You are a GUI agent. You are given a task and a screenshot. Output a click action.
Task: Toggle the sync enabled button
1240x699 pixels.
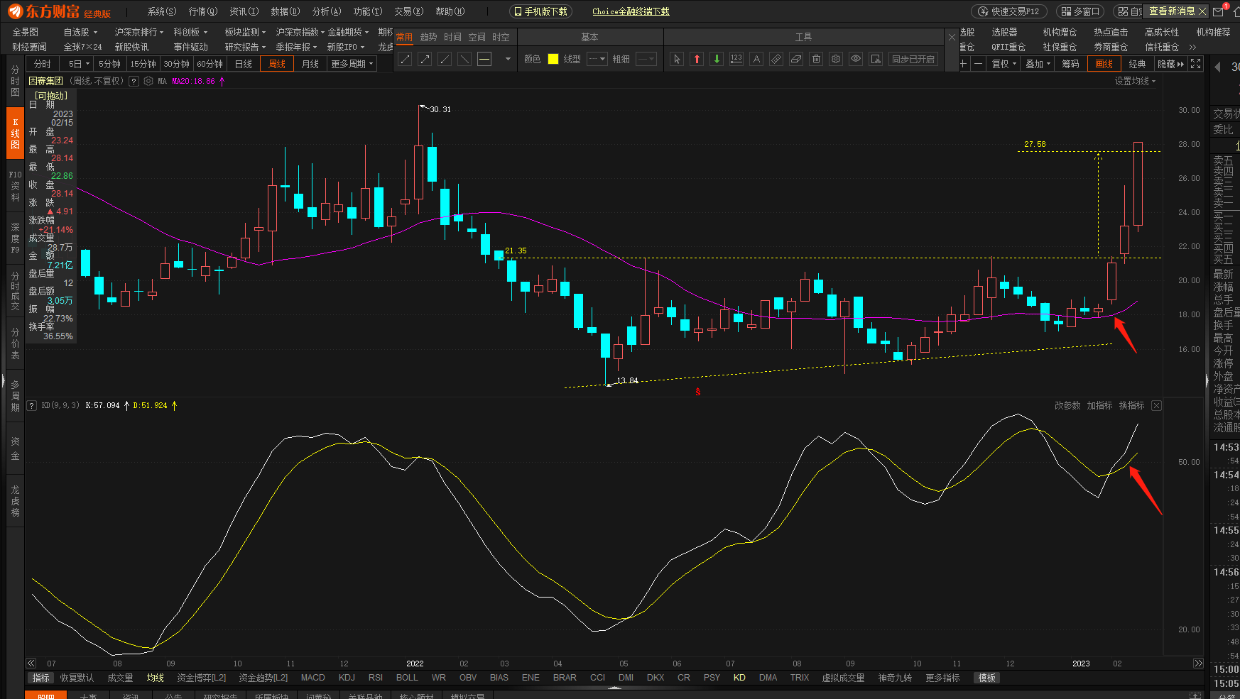point(913,60)
